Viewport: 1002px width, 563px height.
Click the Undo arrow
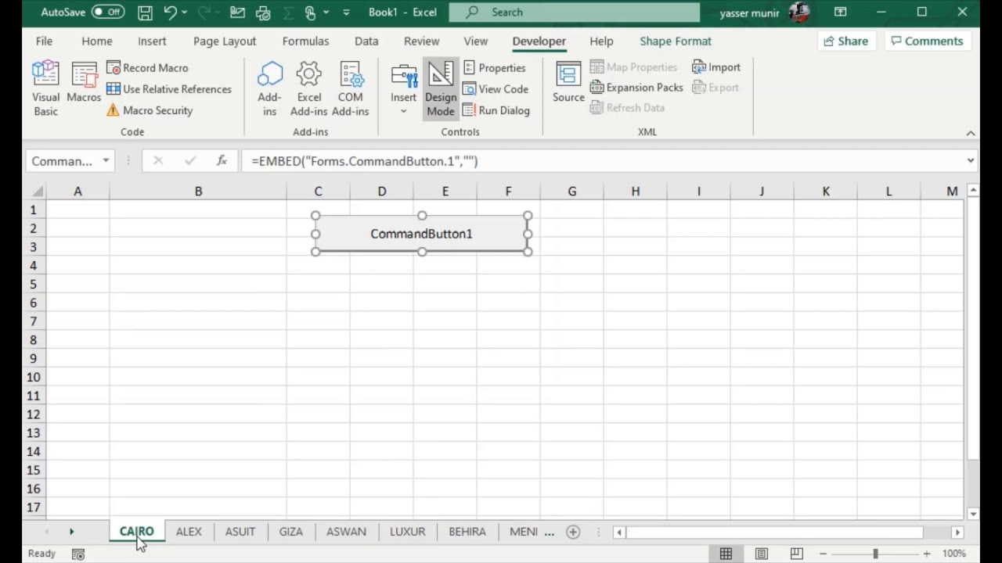pyautogui.click(x=170, y=12)
